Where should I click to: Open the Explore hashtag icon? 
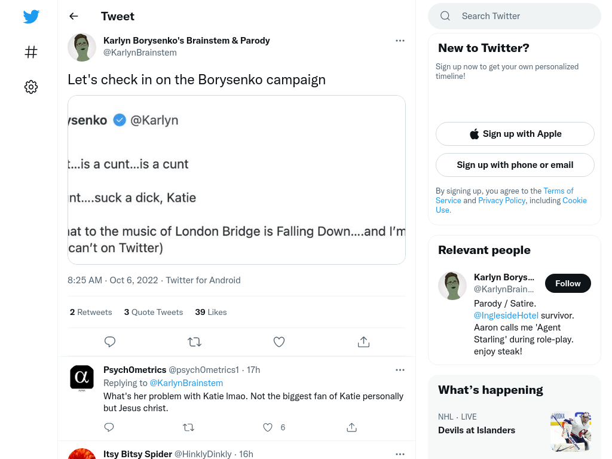tap(31, 52)
